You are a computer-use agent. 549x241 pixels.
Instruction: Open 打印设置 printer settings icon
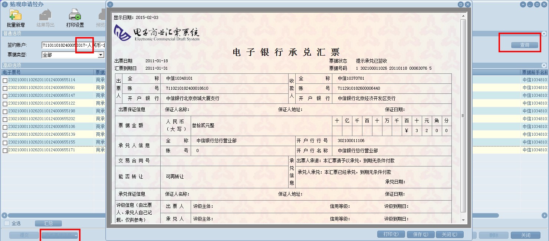(x=75, y=15)
